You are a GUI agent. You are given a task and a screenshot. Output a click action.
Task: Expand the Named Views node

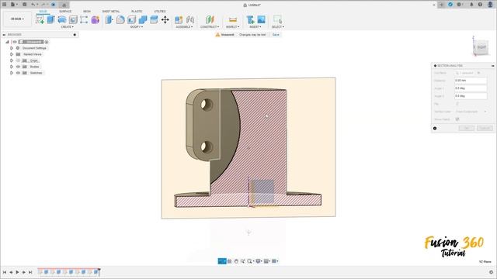[x=12, y=54]
